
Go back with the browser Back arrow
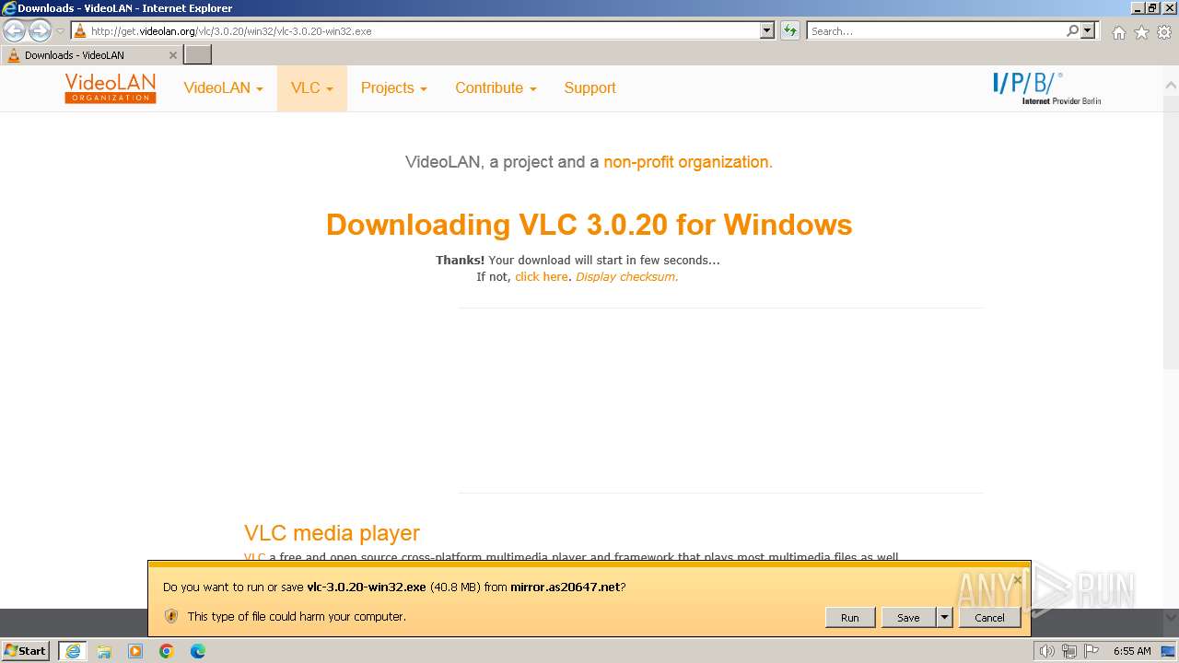click(x=15, y=30)
